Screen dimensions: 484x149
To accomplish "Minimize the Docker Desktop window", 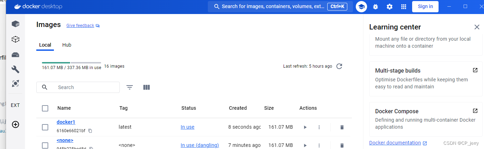I will click(449, 6).
